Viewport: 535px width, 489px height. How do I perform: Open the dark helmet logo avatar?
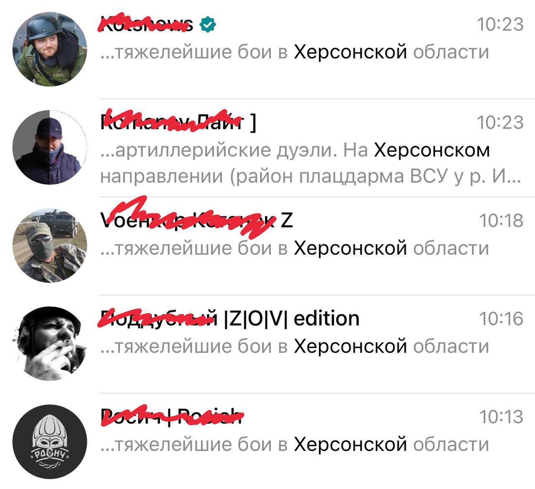[x=50, y=442]
